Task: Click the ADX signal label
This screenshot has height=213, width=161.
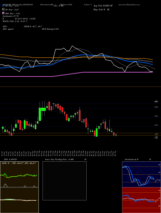Action: tap(8, 29)
